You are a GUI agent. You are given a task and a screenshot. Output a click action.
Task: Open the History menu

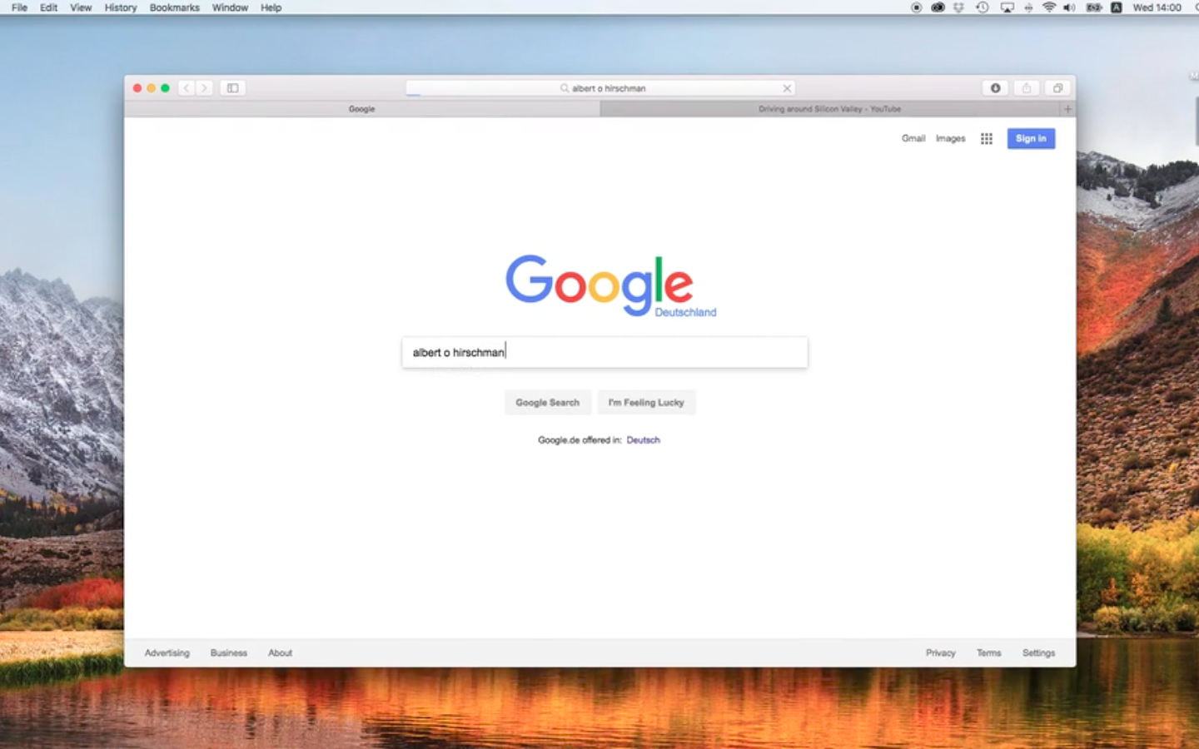pos(120,7)
